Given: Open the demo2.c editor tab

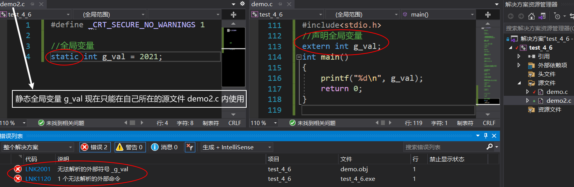Looking at the screenshot, I should [13, 4].
